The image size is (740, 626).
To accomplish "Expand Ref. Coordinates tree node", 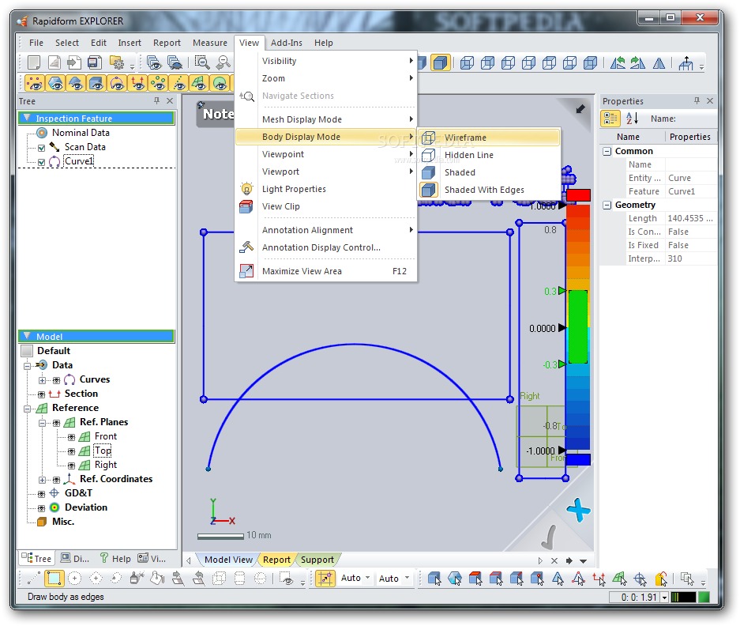I will coord(42,480).
